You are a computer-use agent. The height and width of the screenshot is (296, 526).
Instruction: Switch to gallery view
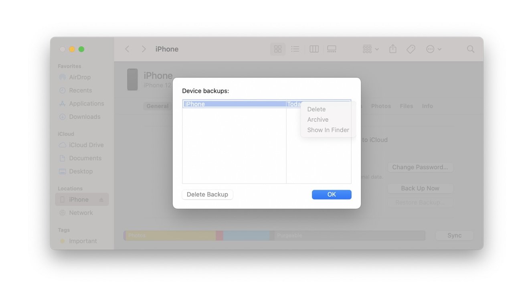[332, 49]
